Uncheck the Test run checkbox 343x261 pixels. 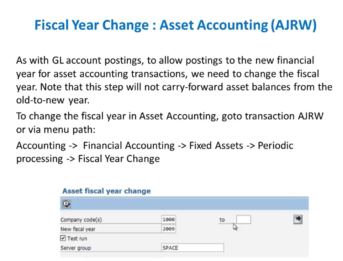(63, 238)
